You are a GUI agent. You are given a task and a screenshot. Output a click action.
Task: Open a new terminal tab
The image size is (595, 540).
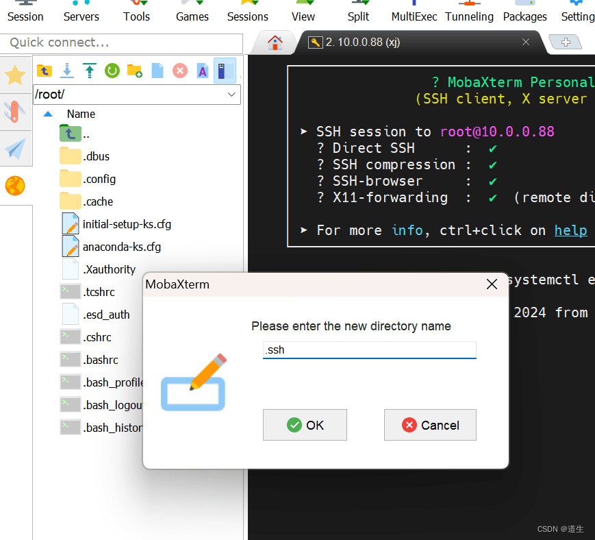coord(566,42)
